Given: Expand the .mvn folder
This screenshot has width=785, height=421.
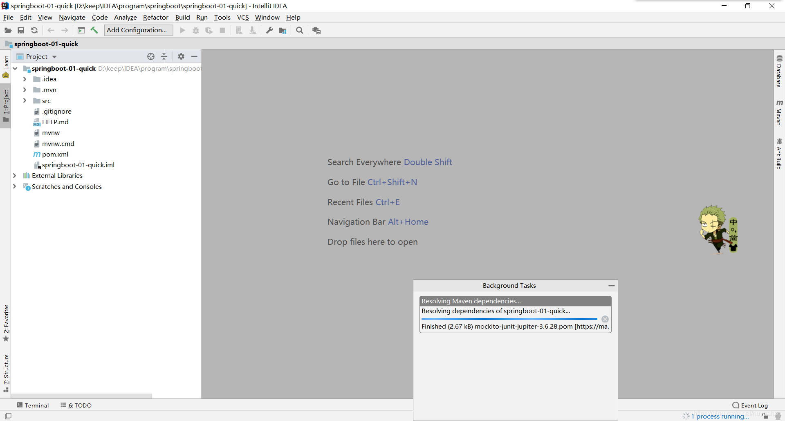Looking at the screenshot, I should pyautogui.click(x=25, y=90).
